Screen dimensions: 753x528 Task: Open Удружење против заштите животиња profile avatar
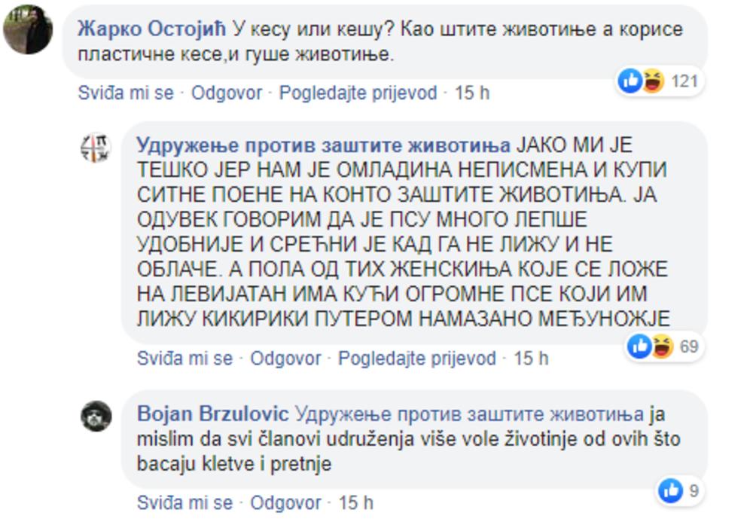click(x=96, y=148)
